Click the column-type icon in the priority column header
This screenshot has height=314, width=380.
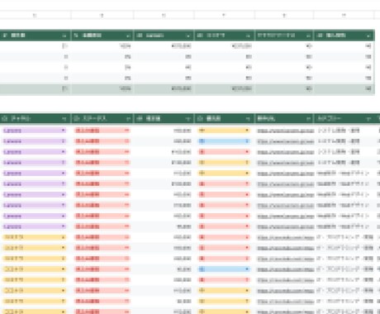click(x=200, y=119)
